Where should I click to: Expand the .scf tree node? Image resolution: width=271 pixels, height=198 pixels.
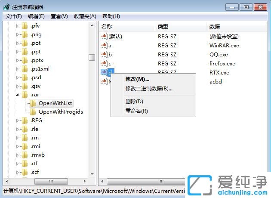tap(17, 172)
